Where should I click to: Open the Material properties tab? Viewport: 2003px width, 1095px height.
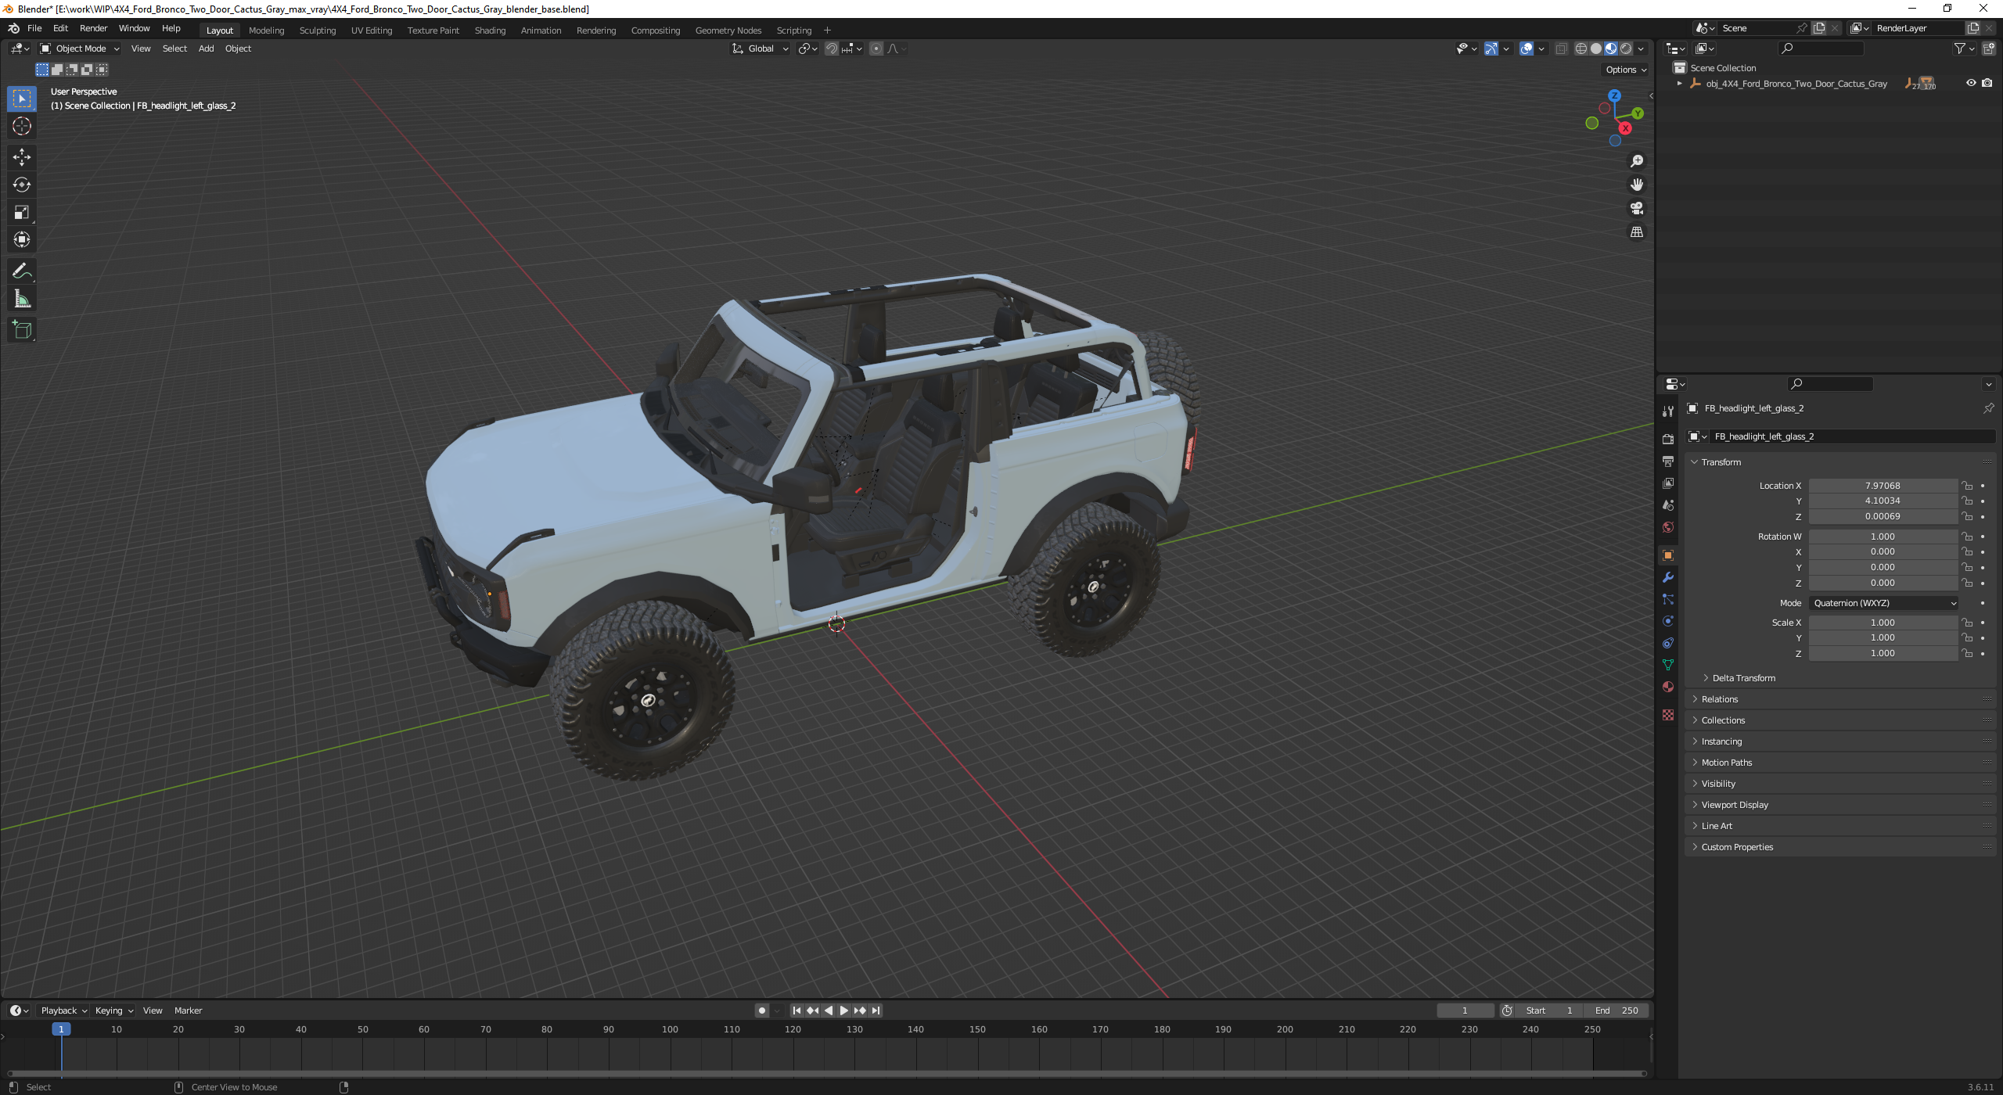click(x=1668, y=687)
